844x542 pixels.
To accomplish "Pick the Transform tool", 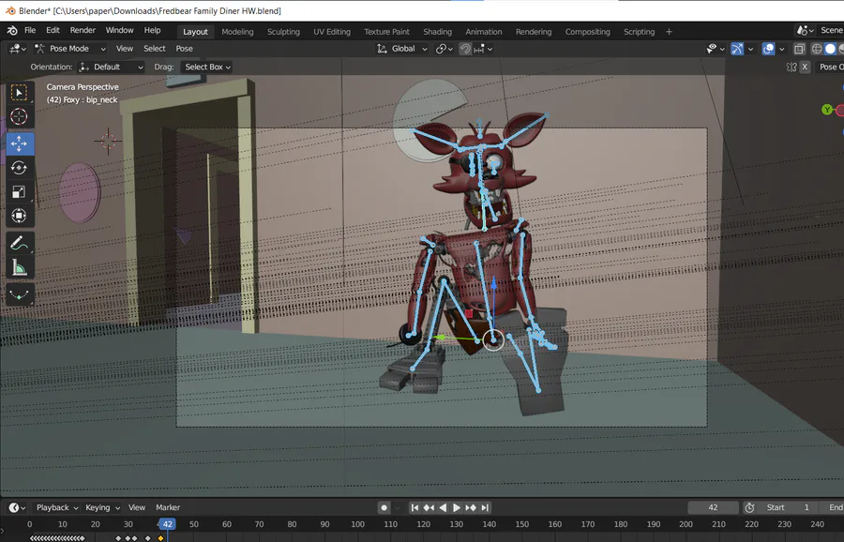I will click(x=19, y=217).
